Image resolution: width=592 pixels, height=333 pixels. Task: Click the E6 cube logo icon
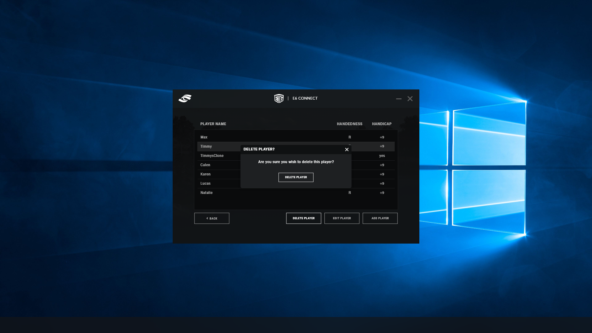[x=279, y=98]
